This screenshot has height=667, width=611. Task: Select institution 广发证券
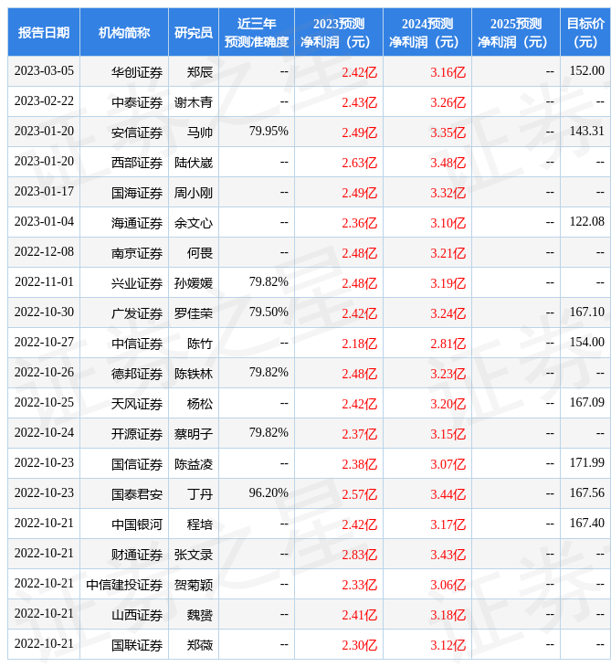click(x=137, y=314)
